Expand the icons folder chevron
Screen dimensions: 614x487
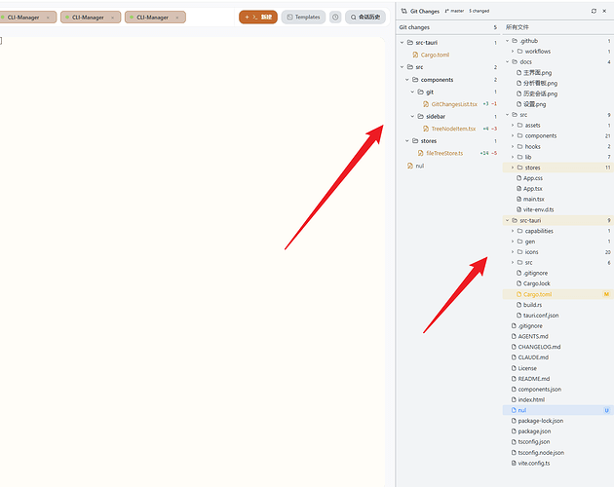513,252
